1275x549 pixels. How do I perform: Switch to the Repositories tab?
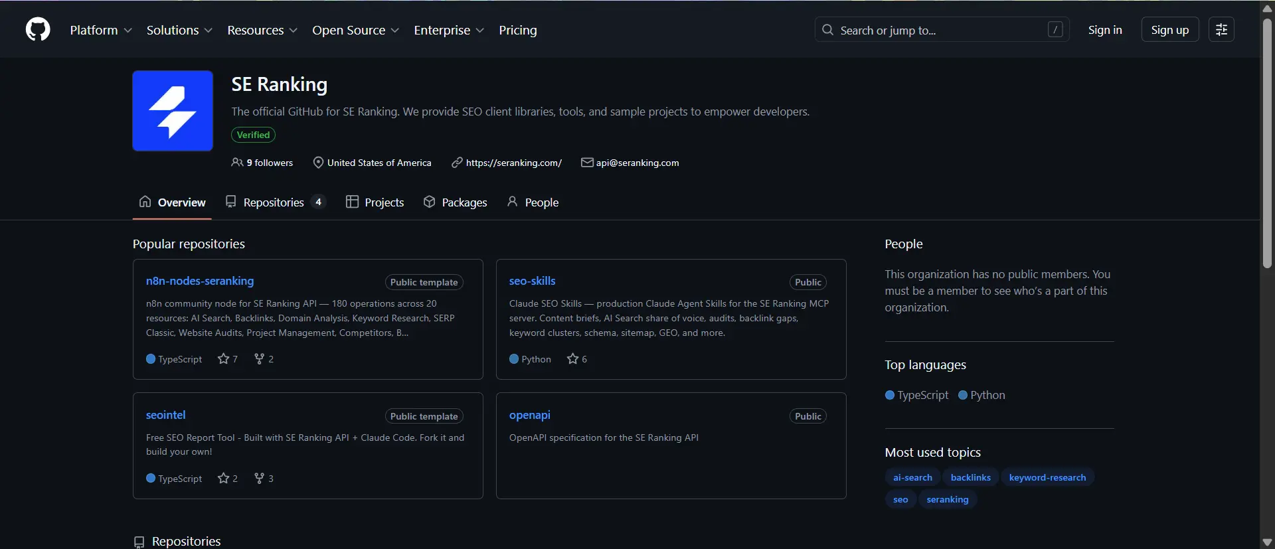coord(276,202)
